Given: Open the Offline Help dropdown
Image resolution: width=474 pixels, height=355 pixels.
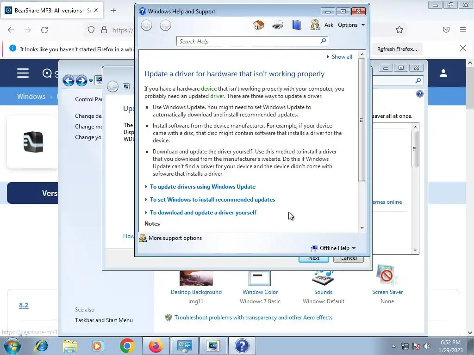Looking at the screenshot, I should pos(333,248).
